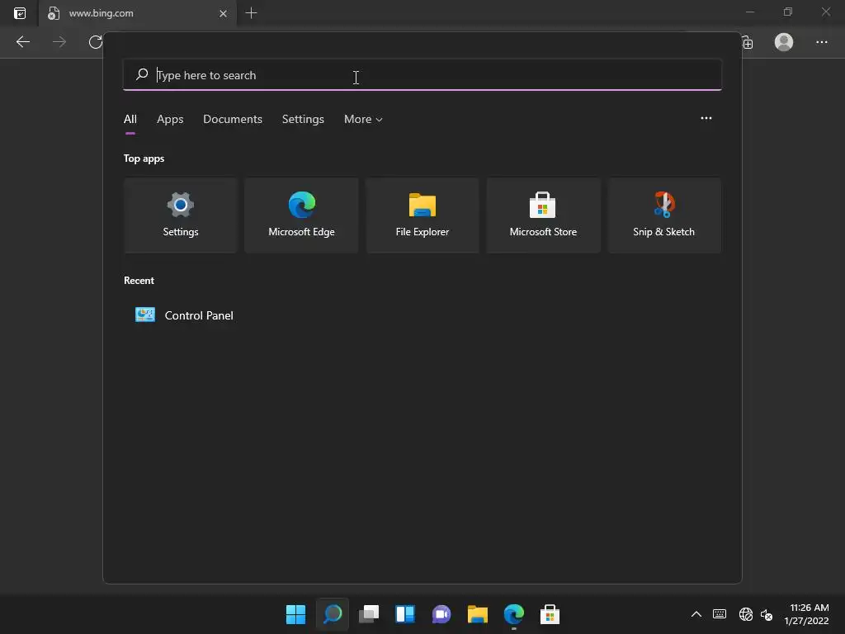This screenshot has height=634, width=845.
Task: Open Widgets from the taskbar
Action: 404,614
